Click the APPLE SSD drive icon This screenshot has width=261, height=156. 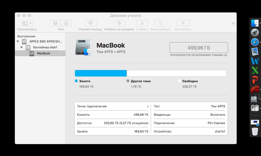tap(24, 41)
